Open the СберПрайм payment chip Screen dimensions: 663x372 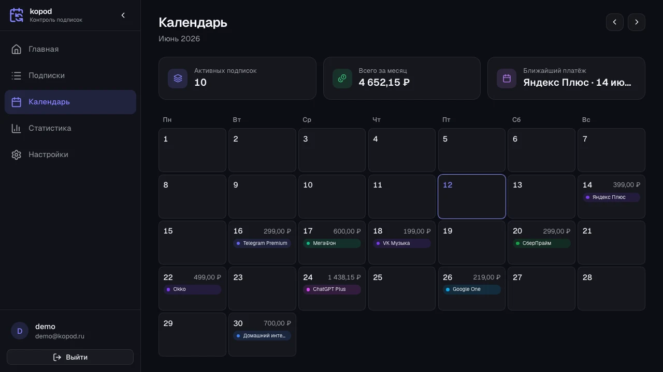pyautogui.click(x=541, y=243)
